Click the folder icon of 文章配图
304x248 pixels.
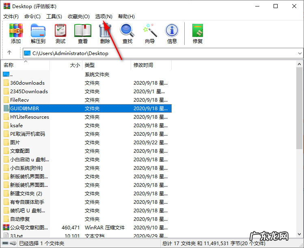(6, 151)
